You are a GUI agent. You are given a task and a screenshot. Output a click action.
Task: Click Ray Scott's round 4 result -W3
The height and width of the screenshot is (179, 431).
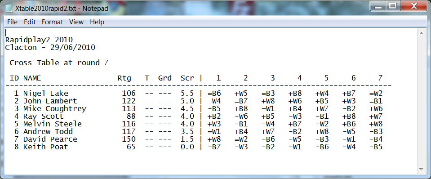pyautogui.click(x=295, y=116)
